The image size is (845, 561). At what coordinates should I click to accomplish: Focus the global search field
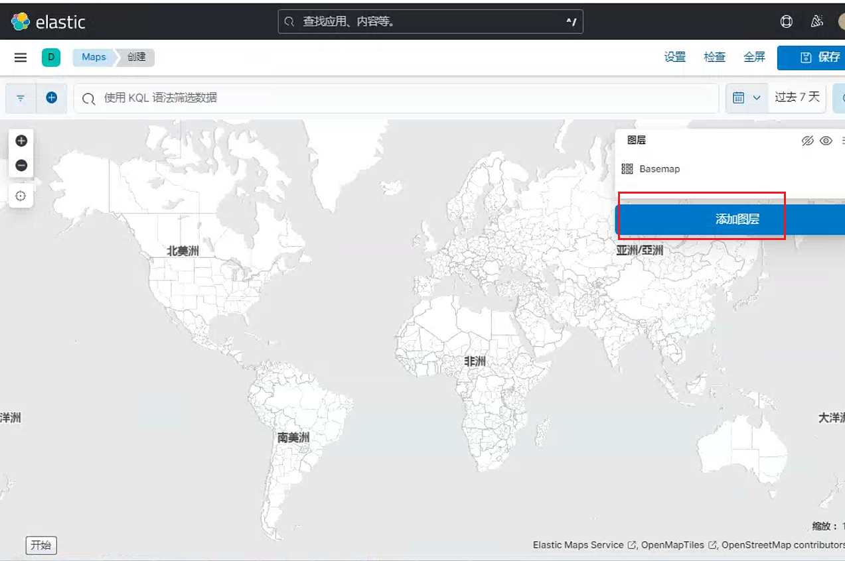click(430, 22)
